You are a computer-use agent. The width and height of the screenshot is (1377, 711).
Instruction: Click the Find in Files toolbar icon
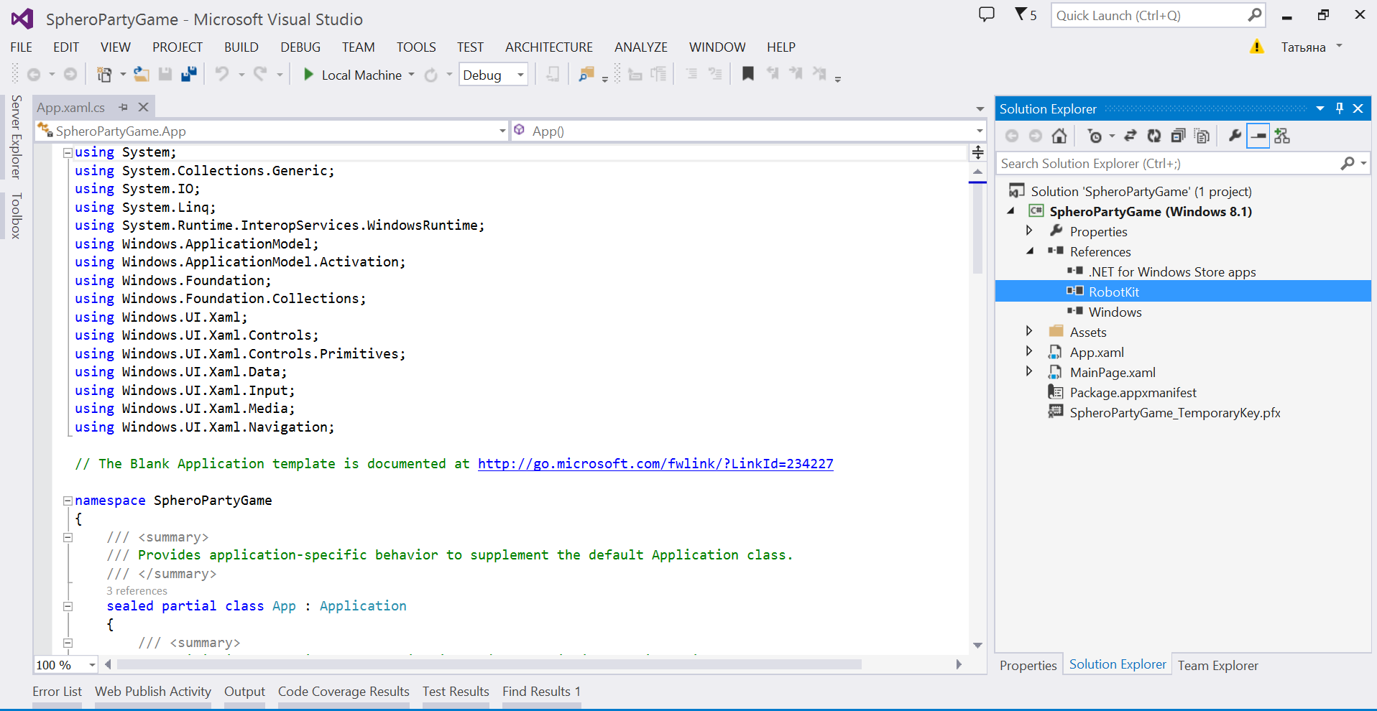tap(586, 75)
